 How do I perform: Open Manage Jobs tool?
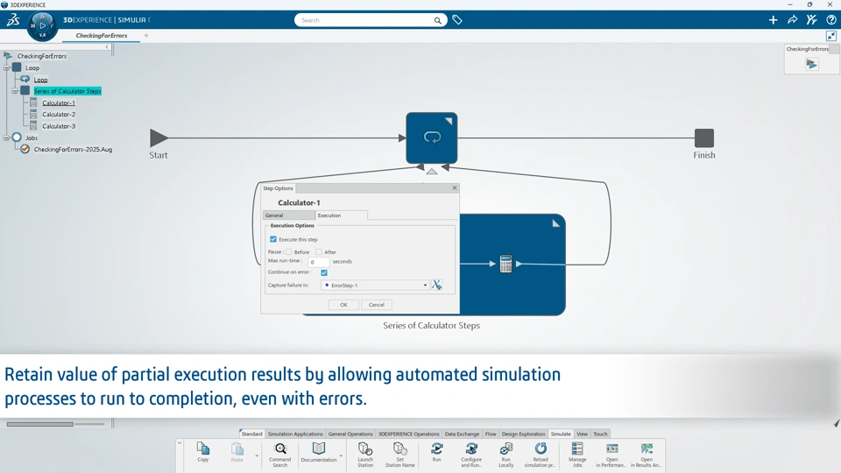[x=577, y=455]
